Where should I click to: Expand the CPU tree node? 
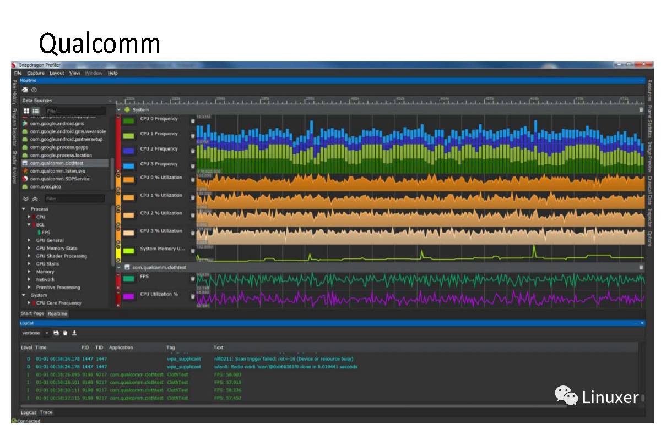29,217
